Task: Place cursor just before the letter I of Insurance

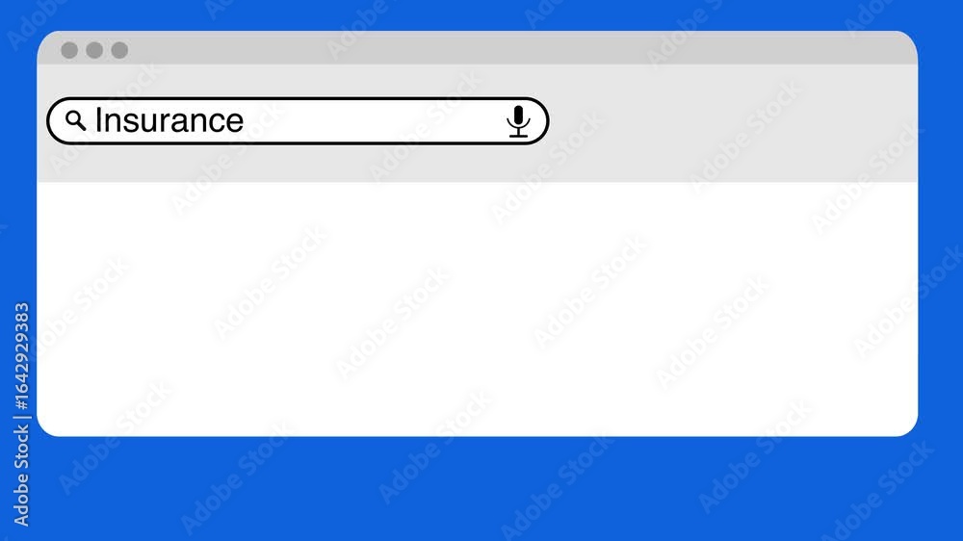Action: tap(94, 121)
